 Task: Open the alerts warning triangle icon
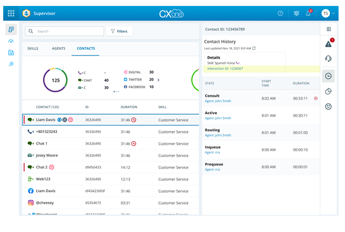pos(328,44)
